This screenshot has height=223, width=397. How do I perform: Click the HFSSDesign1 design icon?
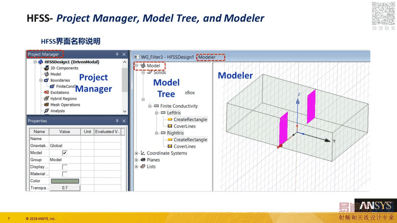pos(40,62)
